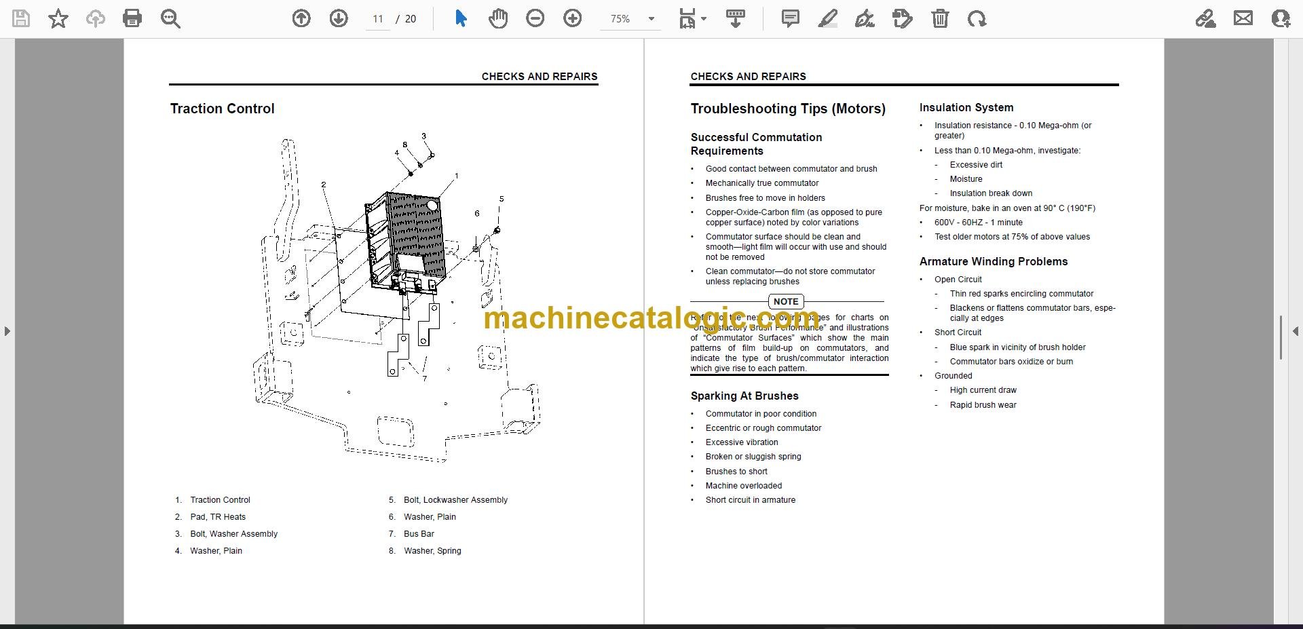
Task: Click text Mechanically true commutator
Action: 762,183
